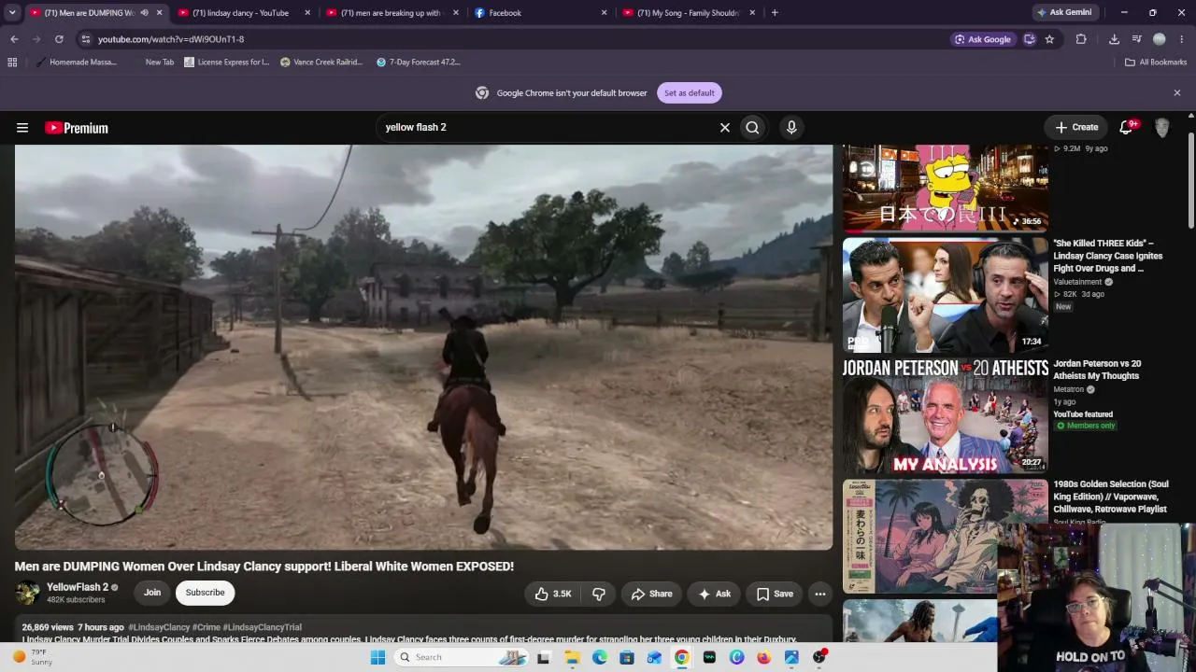This screenshot has height=672, width=1196.
Task: Open the #LindsayClancy hashtag link
Action: pyautogui.click(x=159, y=627)
